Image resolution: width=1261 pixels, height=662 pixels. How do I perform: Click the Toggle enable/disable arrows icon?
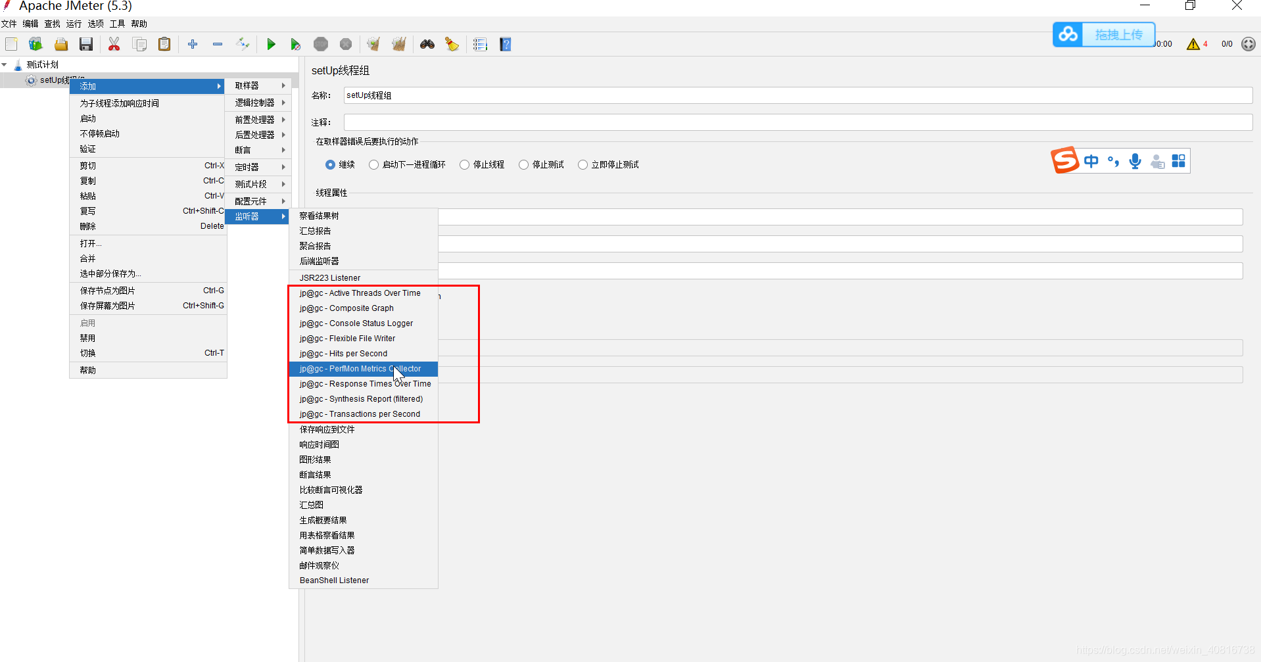tap(243, 44)
